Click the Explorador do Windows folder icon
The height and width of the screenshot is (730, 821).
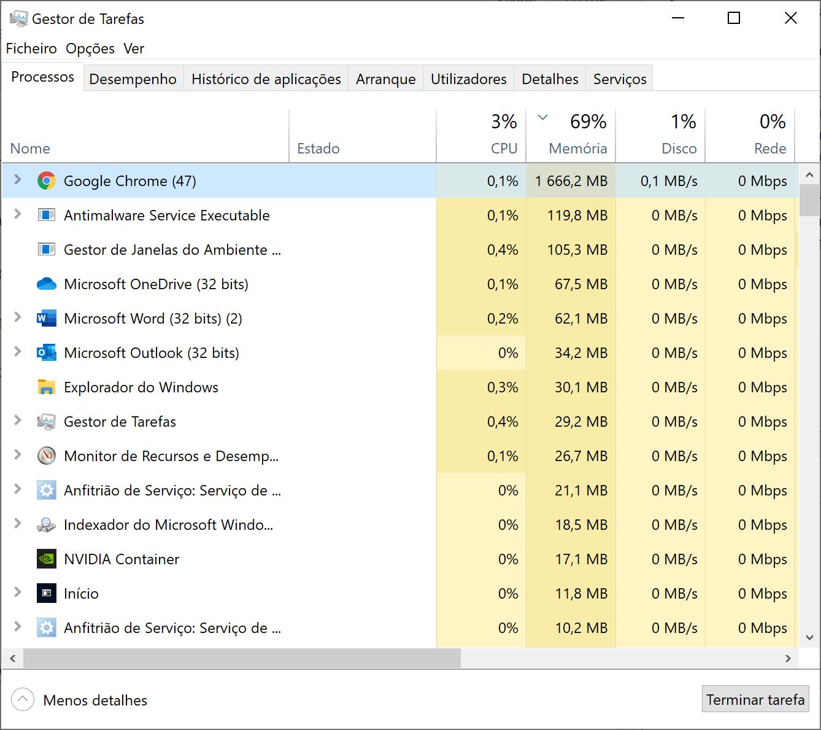coord(47,387)
